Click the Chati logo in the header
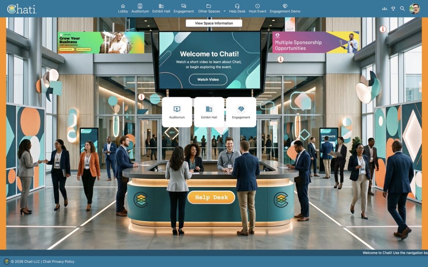Viewport: 428px width, 267px height. 22,9
